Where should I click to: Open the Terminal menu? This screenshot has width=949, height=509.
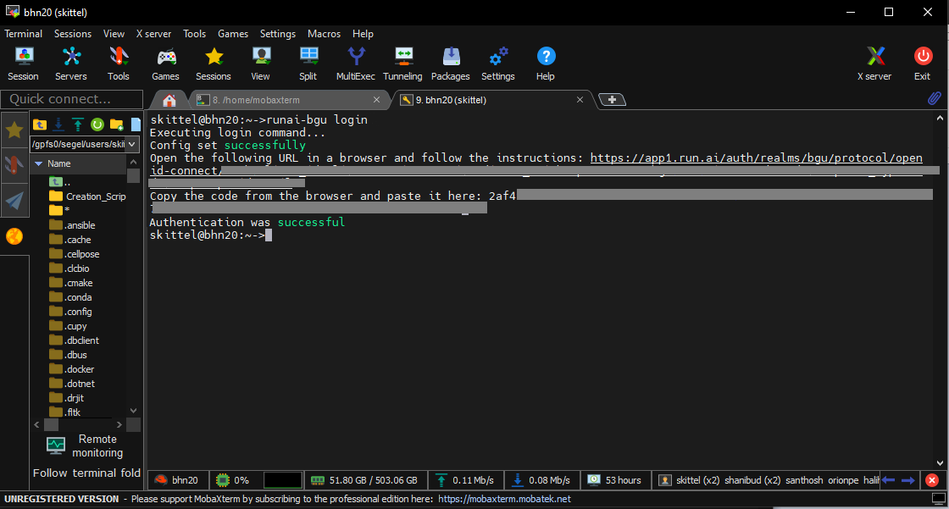pyautogui.click(x=23, y=34)
